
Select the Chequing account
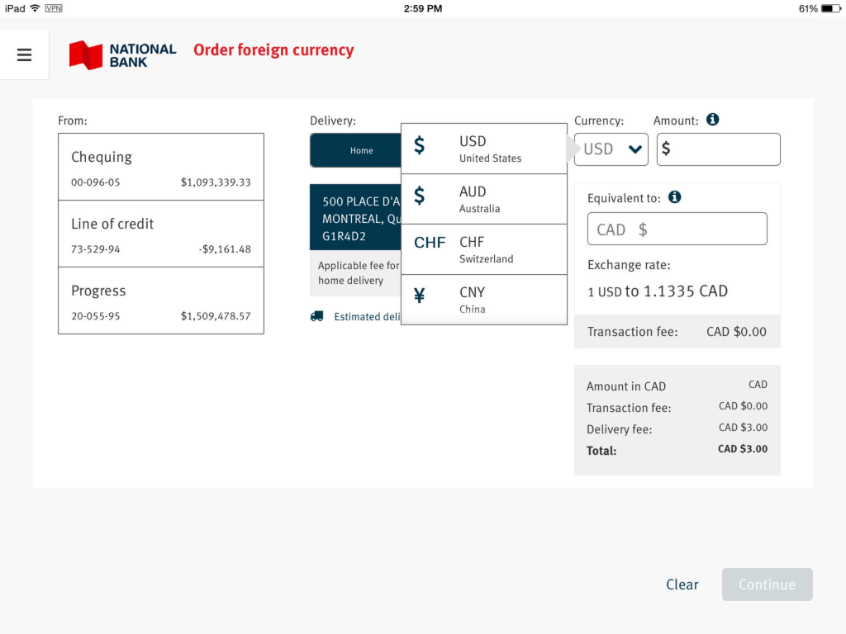click(x=161, y=167)
